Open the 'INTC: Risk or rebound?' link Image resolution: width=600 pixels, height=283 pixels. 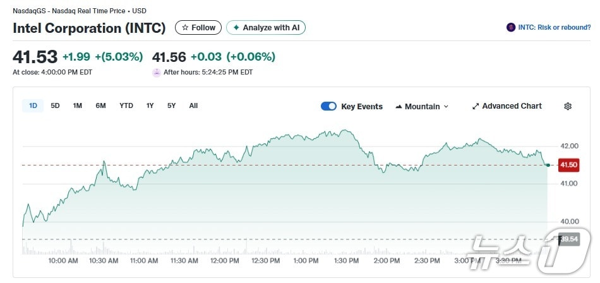coord(554,27)
